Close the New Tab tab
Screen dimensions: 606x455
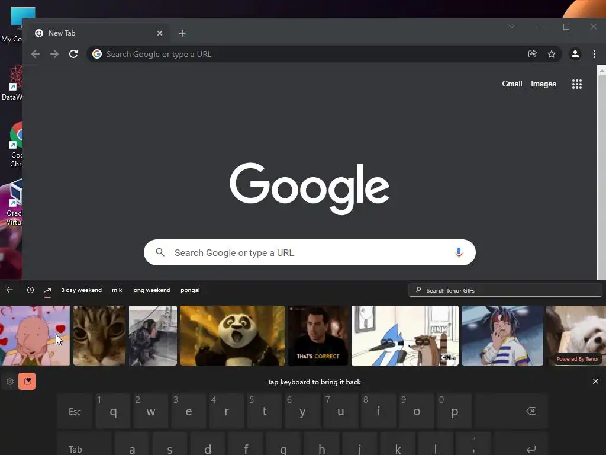160,33
